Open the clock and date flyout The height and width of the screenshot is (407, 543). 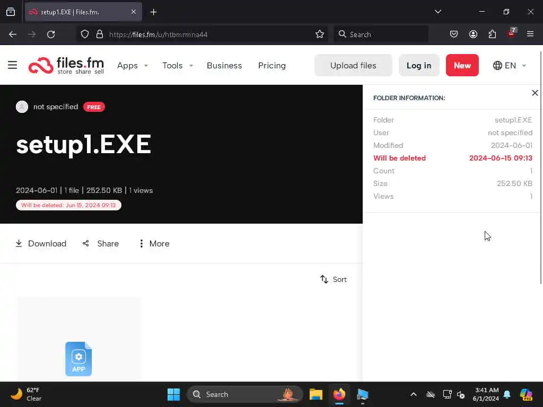click(486, 394)
